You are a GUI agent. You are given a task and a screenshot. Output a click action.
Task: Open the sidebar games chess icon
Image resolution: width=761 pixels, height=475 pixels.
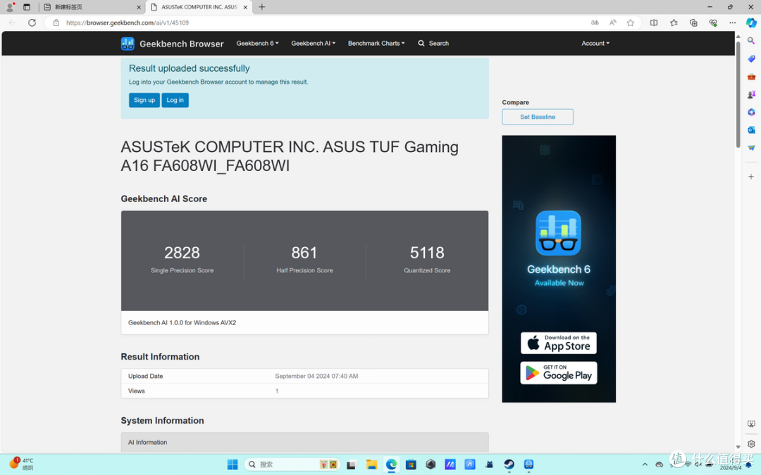pos(751,94)
